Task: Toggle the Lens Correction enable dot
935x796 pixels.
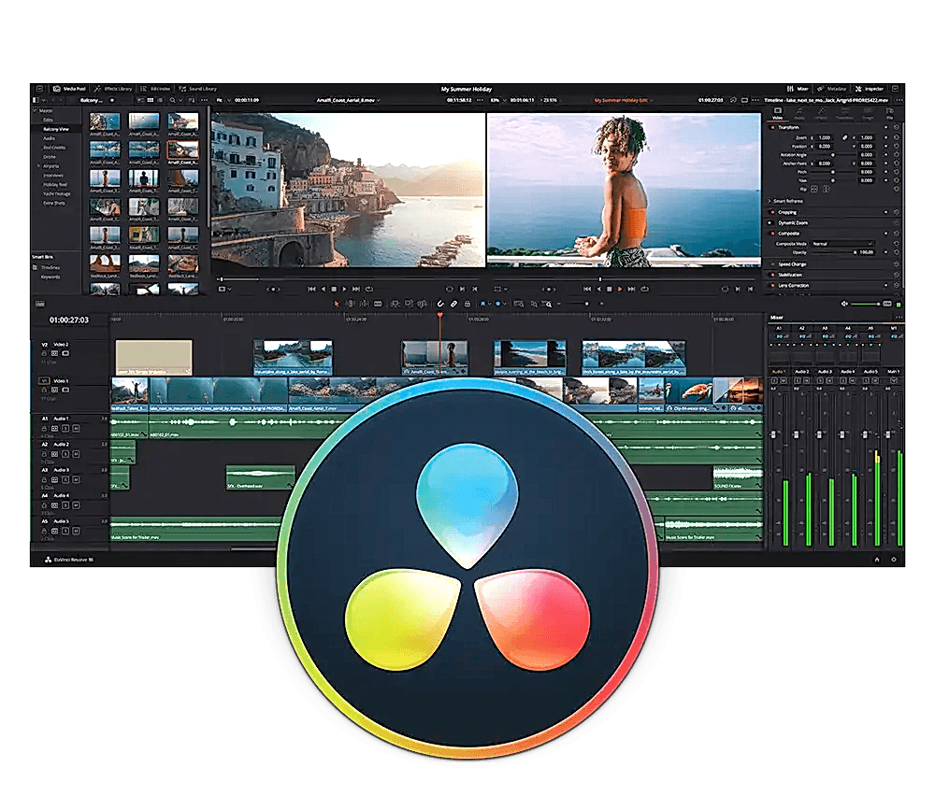Action: (x=772, y=285)
